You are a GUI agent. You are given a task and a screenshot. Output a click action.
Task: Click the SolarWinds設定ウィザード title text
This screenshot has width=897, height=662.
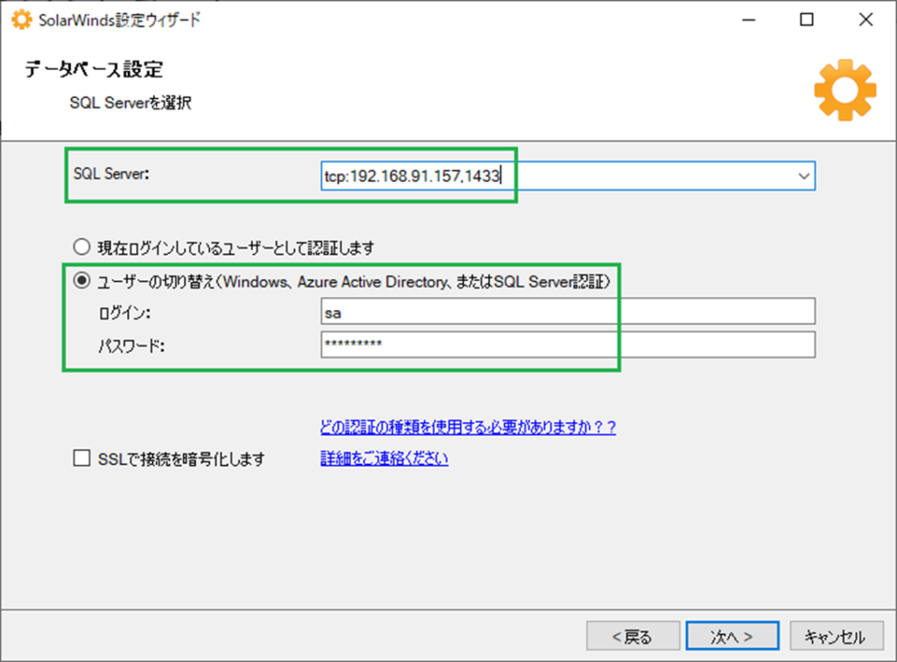coord(119,20)
